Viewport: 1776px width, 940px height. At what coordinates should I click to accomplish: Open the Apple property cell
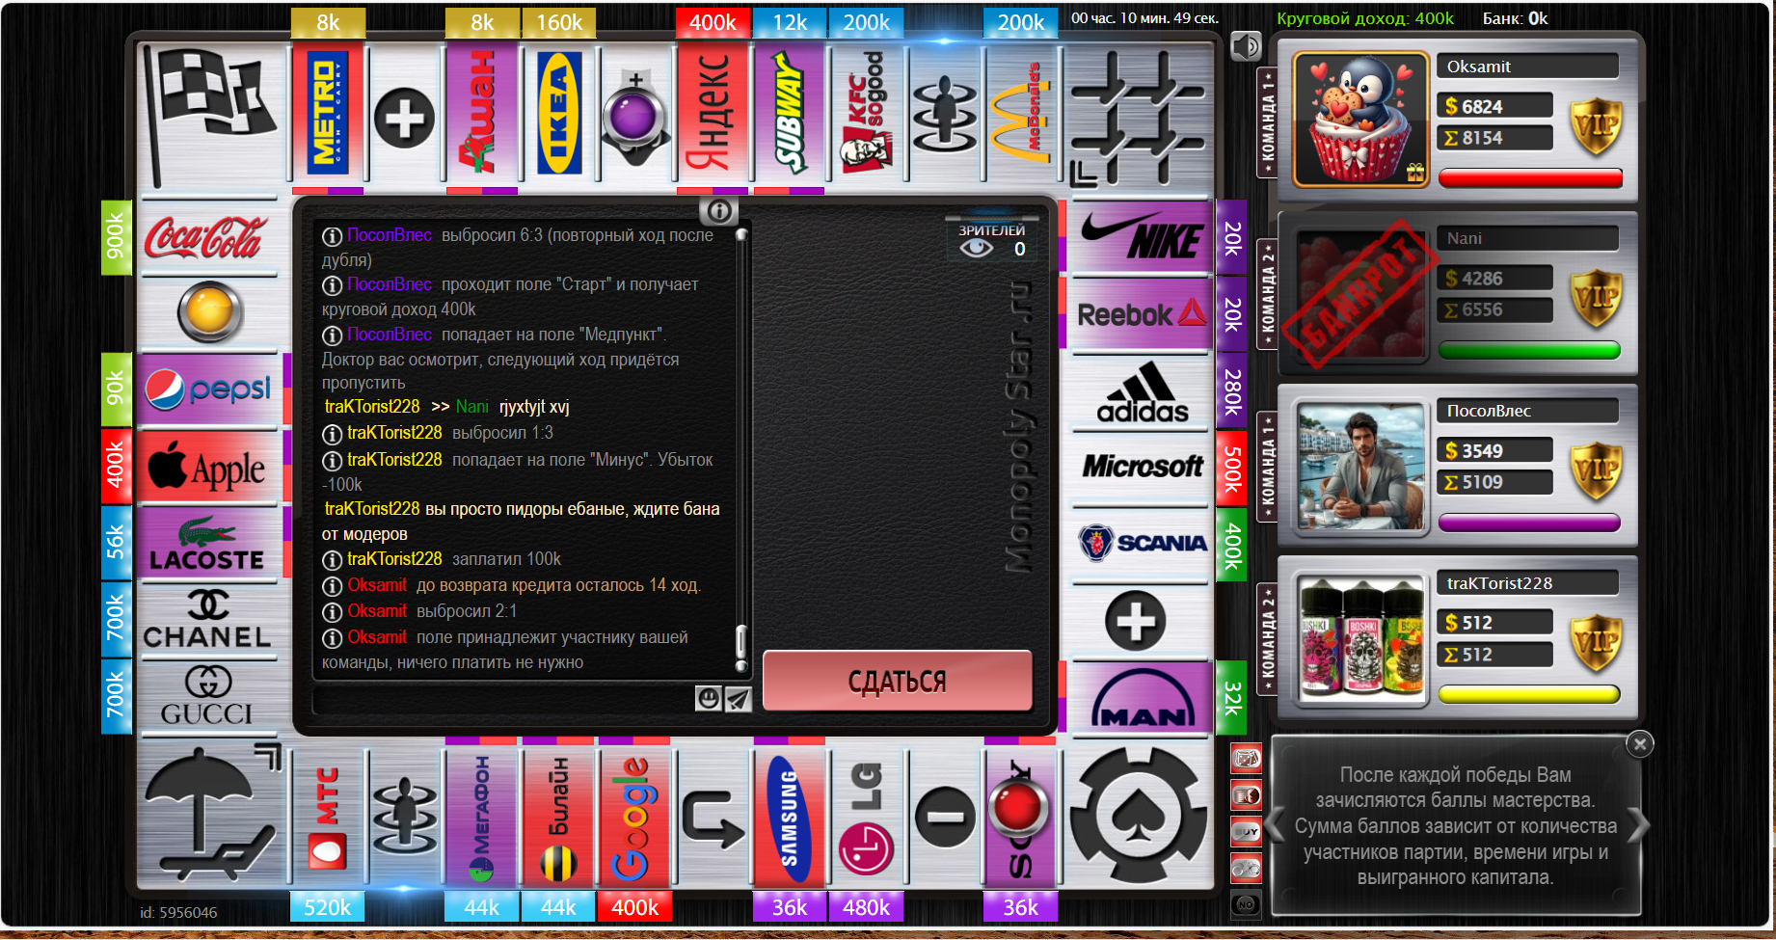(x=209, y=467)
